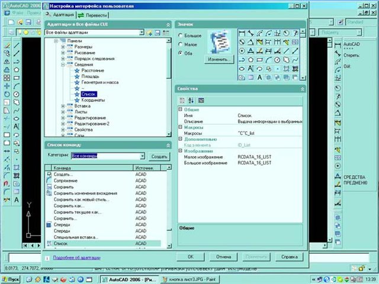Click the large list icon preview image
This screenshot has height=284, width=379.
click(x=221, y=43)
